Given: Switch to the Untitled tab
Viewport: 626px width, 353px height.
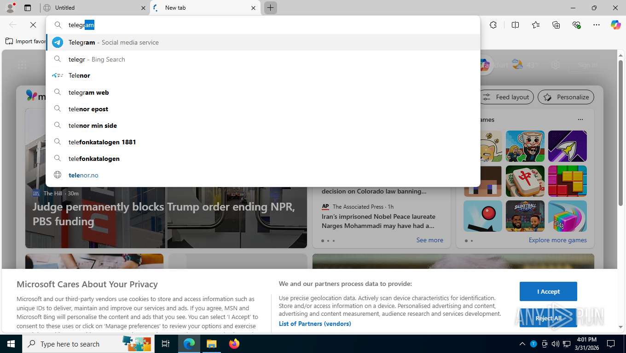Looking at the screenshot, I should pyautogui.click(x=94, y=8).
